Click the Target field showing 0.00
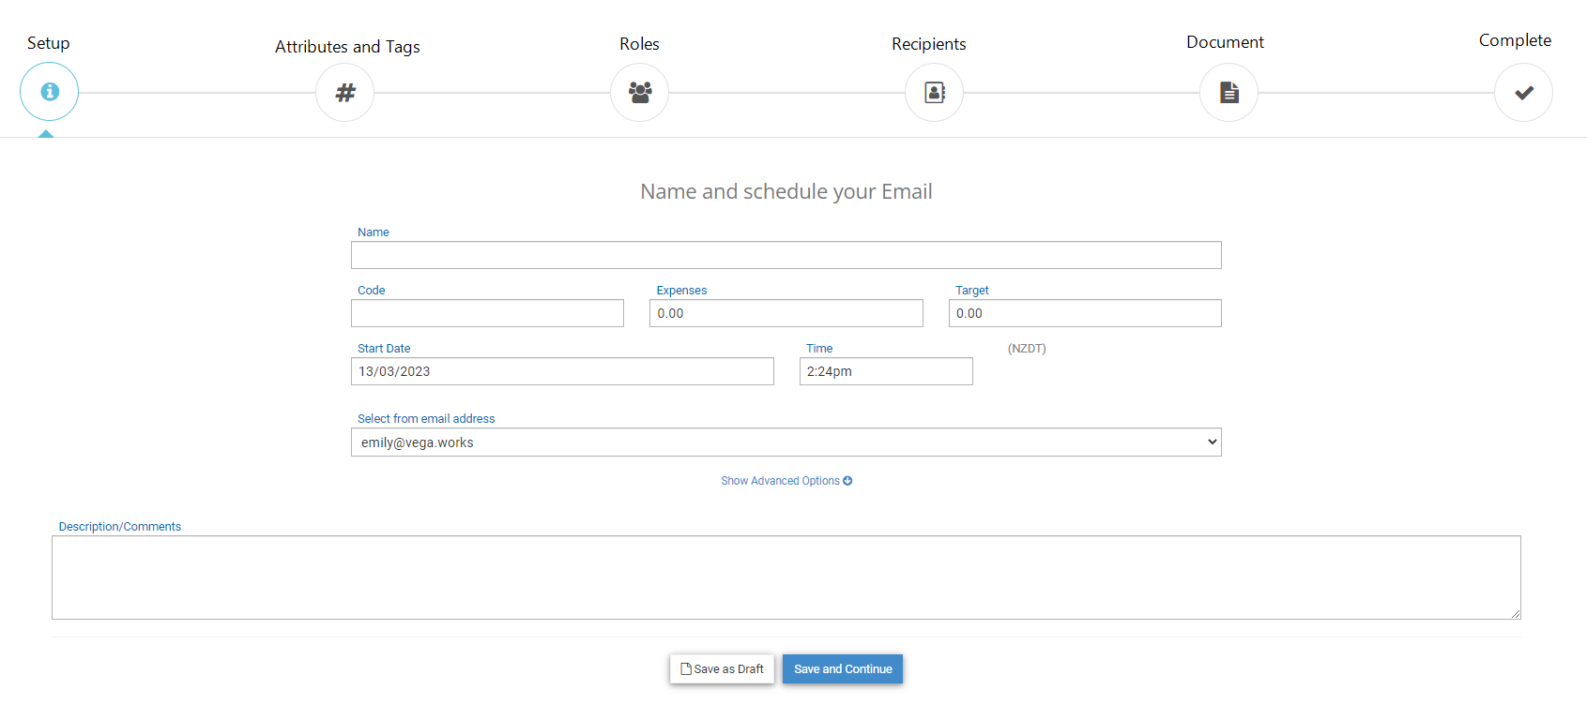The image size is (1587, 705). click(x=1085, y=313)
